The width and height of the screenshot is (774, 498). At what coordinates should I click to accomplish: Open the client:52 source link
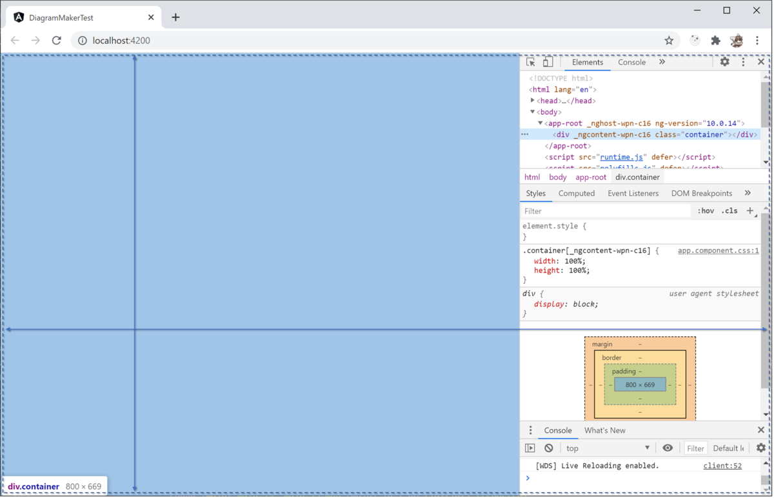click(x=722, y=466)
